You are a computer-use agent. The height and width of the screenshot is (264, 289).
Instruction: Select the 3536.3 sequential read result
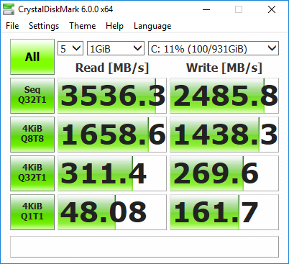point(112,96)
